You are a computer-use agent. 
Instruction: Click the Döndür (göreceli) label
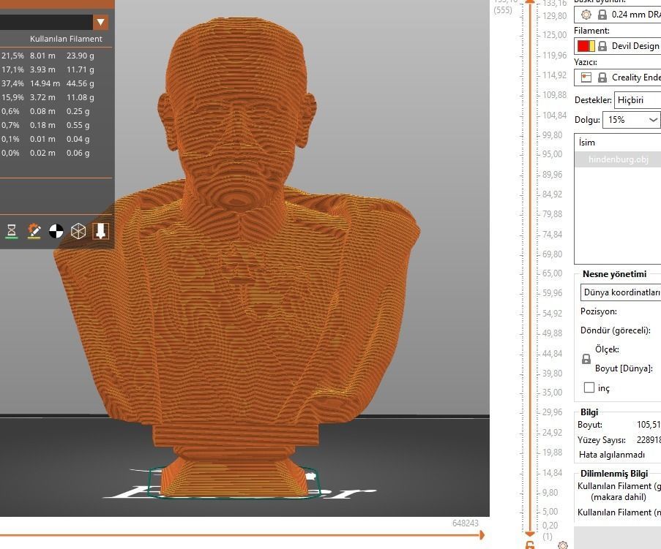(615, 330)
